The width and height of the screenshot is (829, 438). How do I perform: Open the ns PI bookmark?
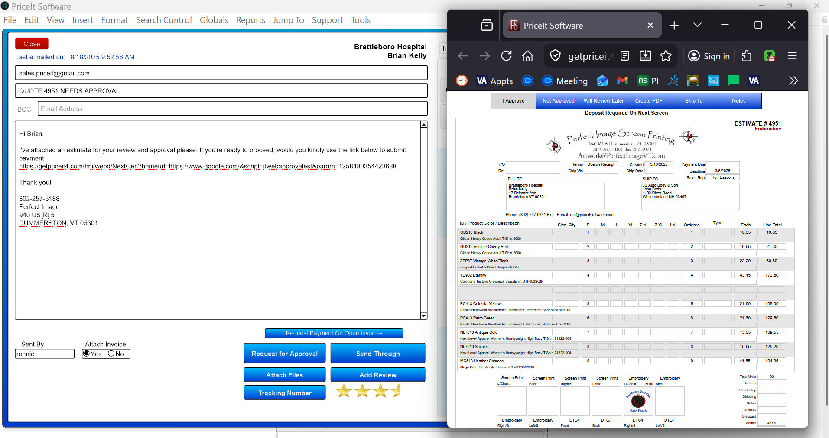tap(648, 81)
